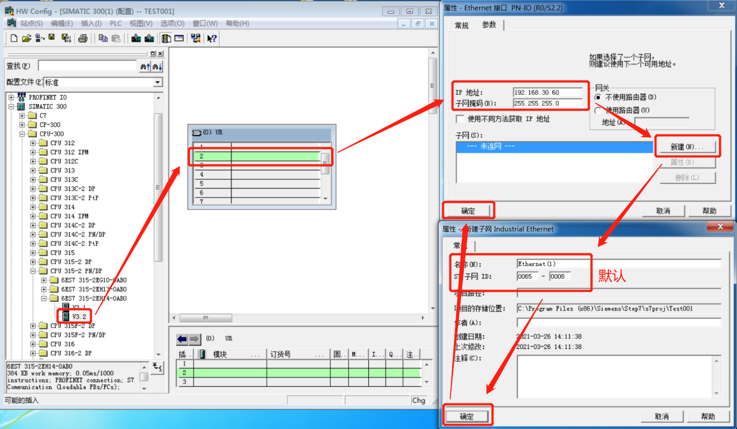Click 确定 in the Industrial Ethernet dialog
Screen dimensions: 737x429
coord(468,415)
